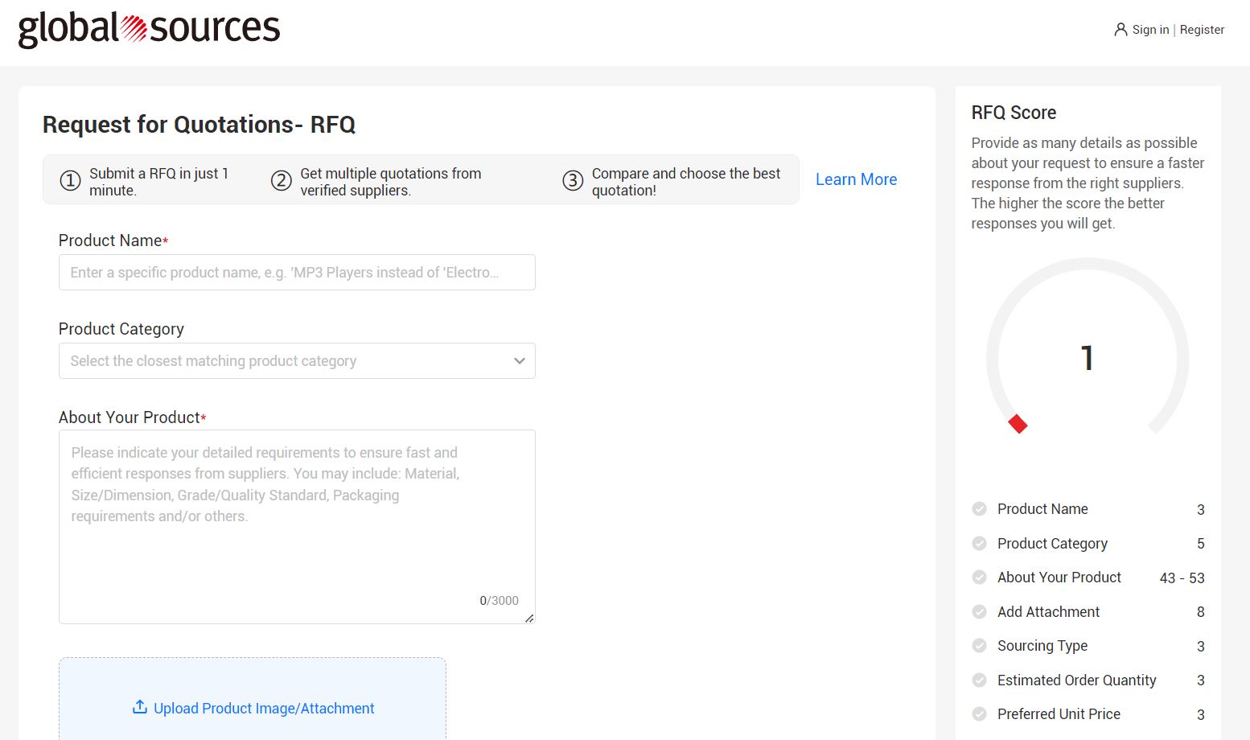The height and width of the screenshot is (740, 1250).
Task: Click the step 2 circle icon
Action: [281, 180]
